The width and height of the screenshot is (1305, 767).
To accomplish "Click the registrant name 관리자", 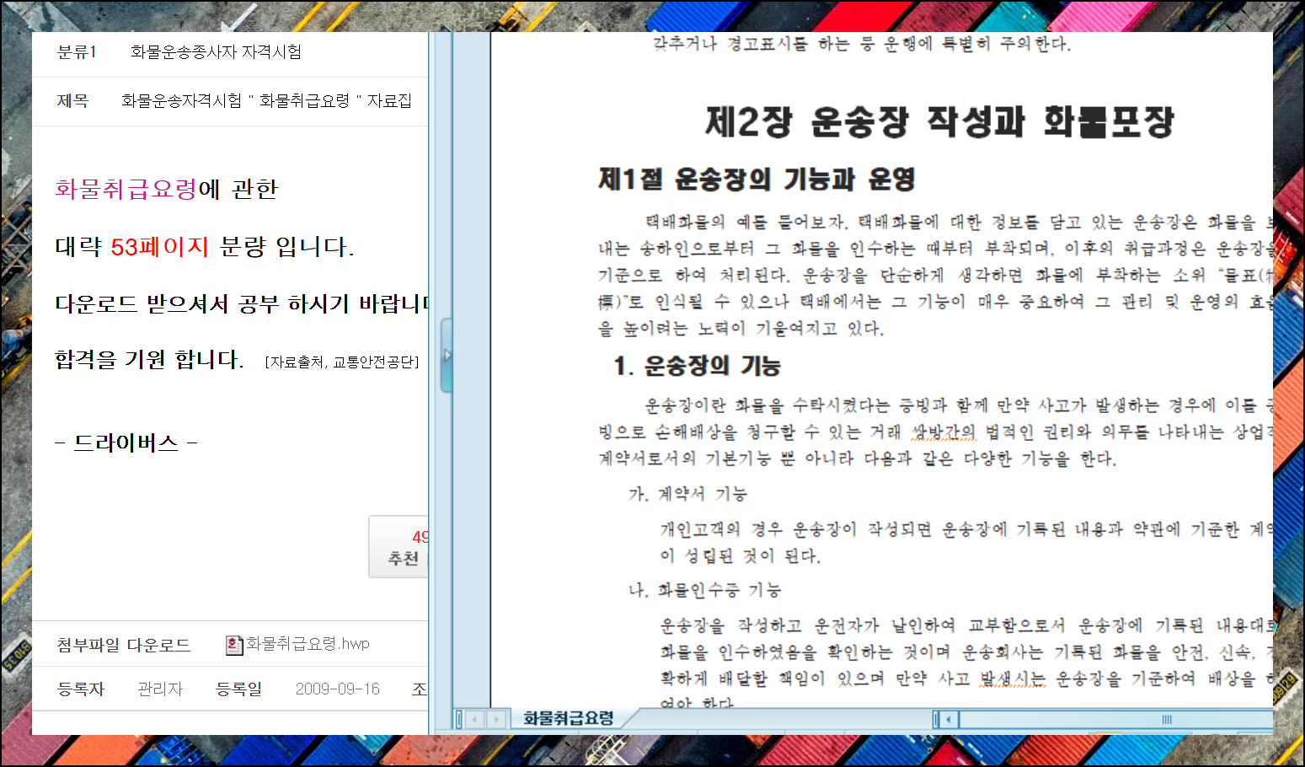I will pos(160,689).
